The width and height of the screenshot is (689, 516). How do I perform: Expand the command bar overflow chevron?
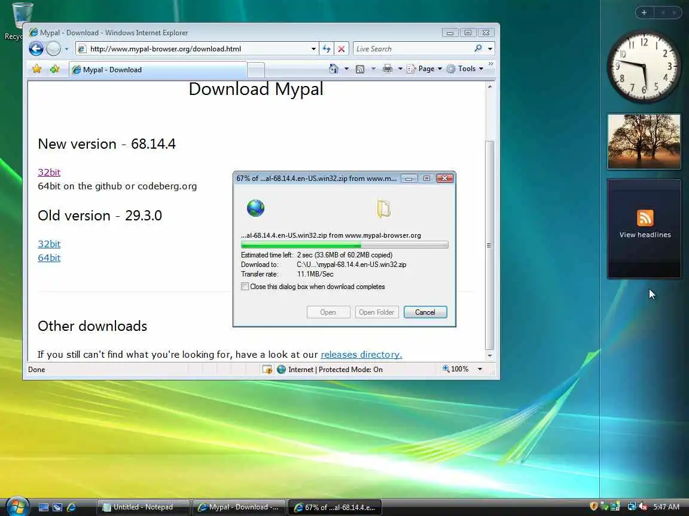[x=491, y=64]
